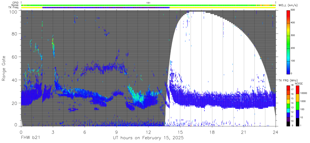310x143 pixels.
Task: Pick the green middle of the width colorbar
Action: click(x=289, y=42)
